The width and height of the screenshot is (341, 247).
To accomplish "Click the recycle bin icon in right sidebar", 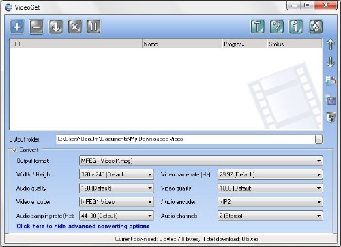I will coord(331,117).
